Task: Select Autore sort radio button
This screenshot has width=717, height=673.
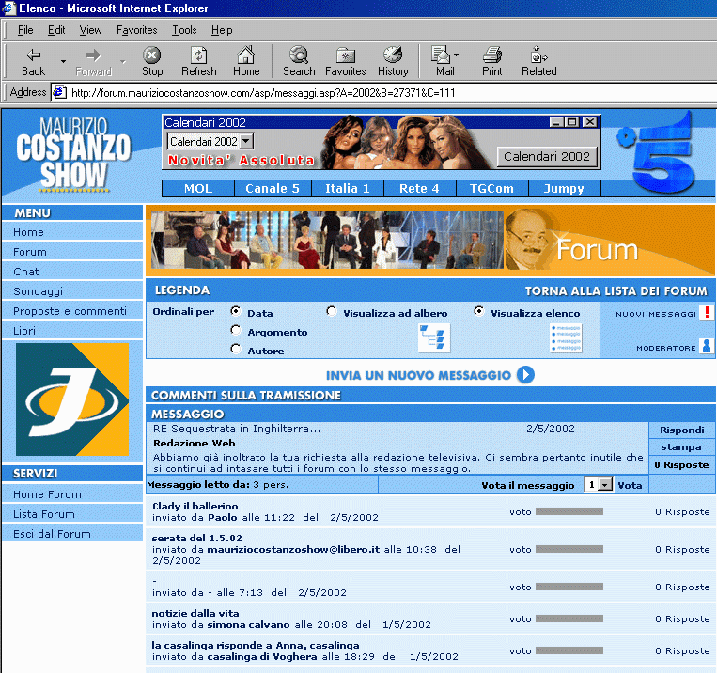Action: [x=236, y=349]
